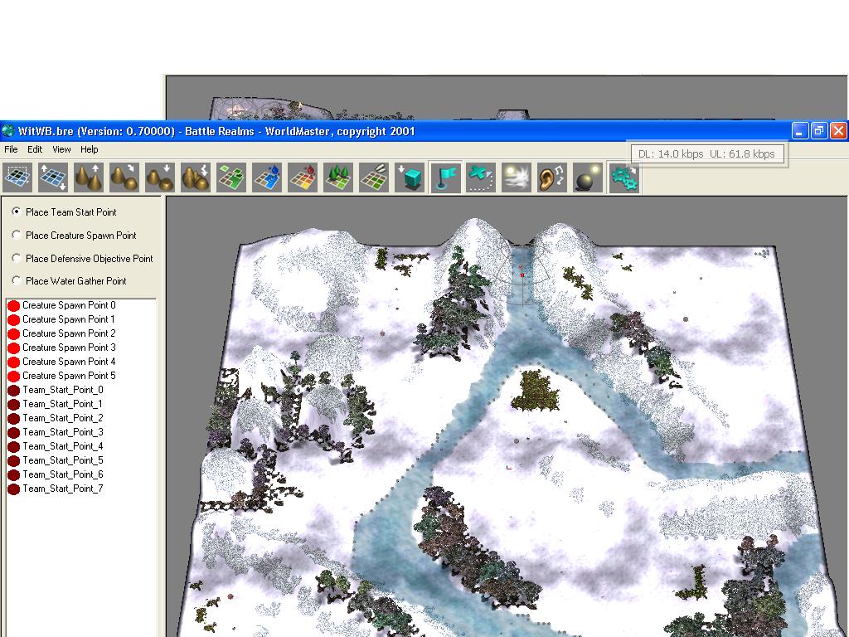This screenshot has width=849, height=637.
Task: Select Creature Spawn Point 1 in list
Action: click(61, 319)
